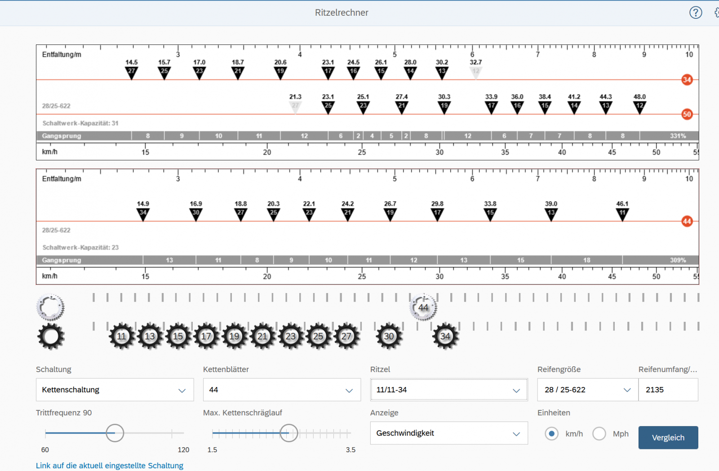This screenshot has width=719, height=471.
Task: Select the 27-tooth sprocket icon
Action: point(346,336)
